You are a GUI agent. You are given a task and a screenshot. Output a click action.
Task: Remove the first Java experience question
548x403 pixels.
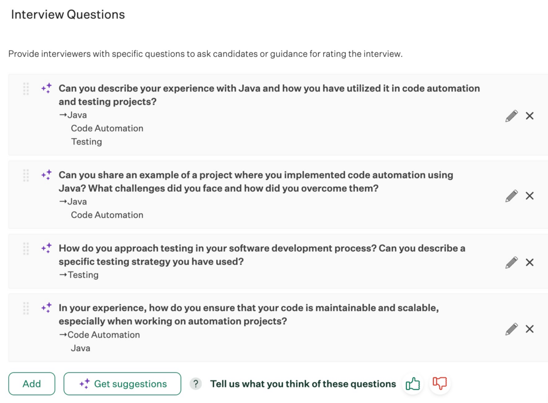[529, 116]
